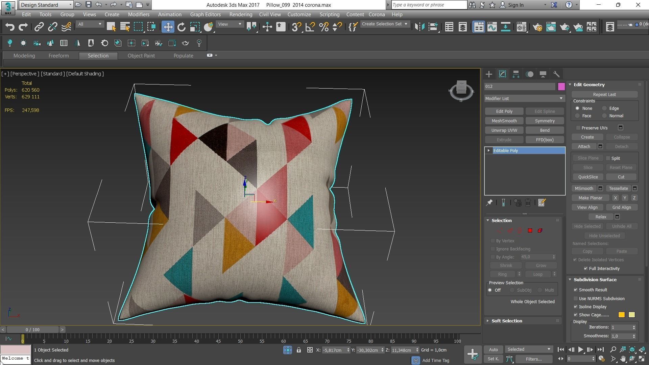Screen dimensions: 649x365
Task: Open the orange Show Cage color swatch
Action: [622, 315]
